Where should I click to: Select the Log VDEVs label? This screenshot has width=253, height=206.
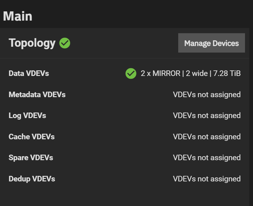tap(27, 116)
